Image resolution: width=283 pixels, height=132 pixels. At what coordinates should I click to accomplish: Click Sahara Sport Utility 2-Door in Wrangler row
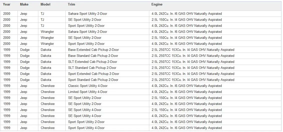tap(87, 32)
